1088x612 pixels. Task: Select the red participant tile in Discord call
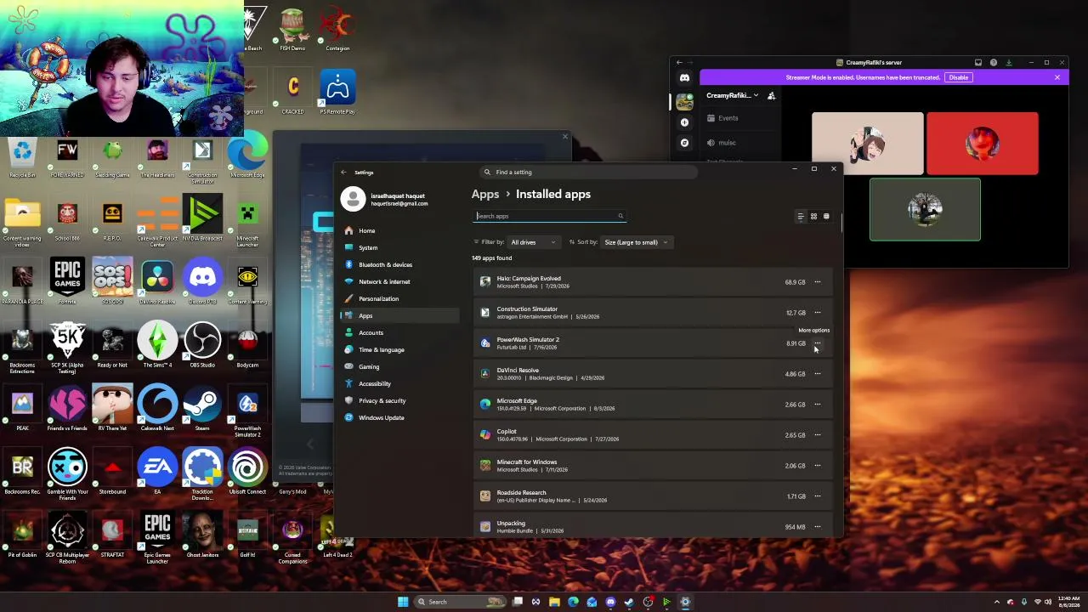click(983, 144)
